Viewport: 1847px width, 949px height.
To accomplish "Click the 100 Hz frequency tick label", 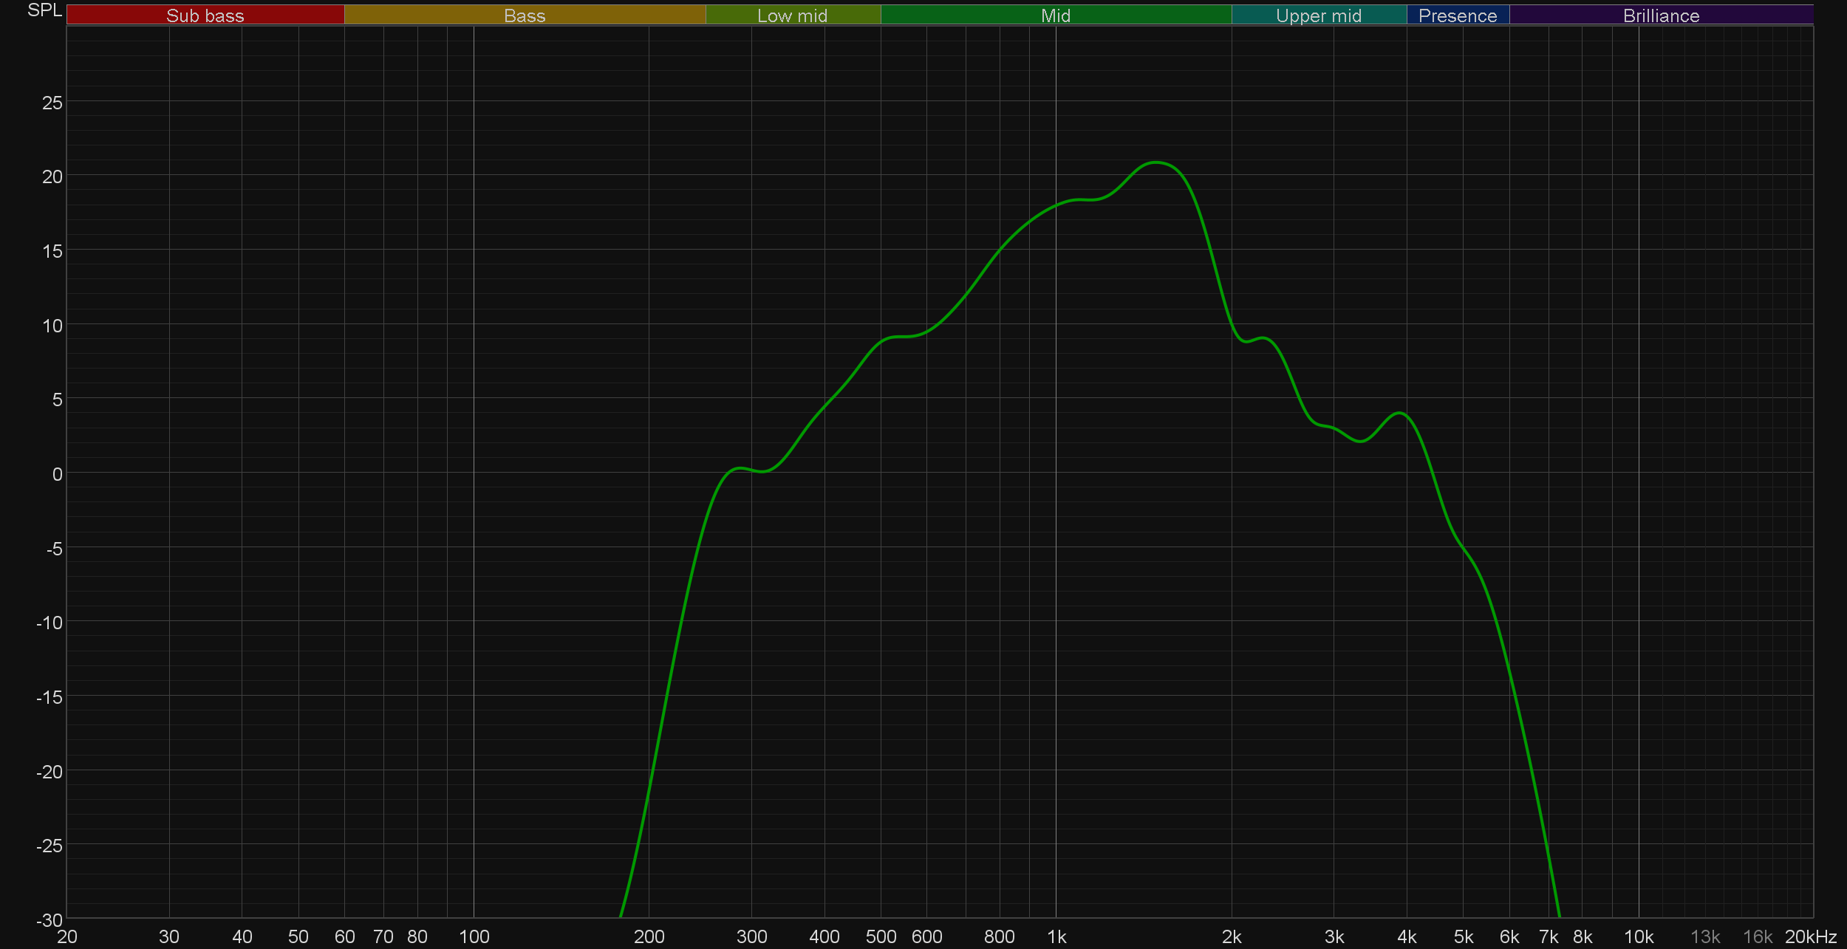I will (474, 936).
